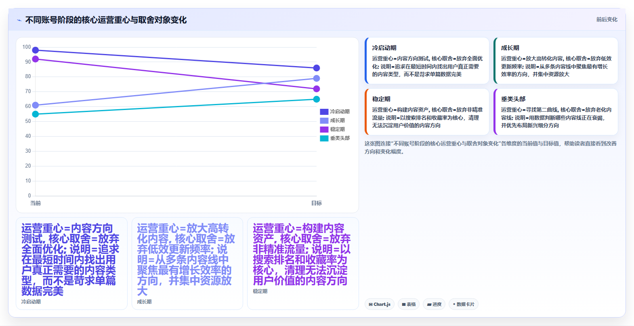Click the large blue 冷启动期 stat card text

(71, 260)
